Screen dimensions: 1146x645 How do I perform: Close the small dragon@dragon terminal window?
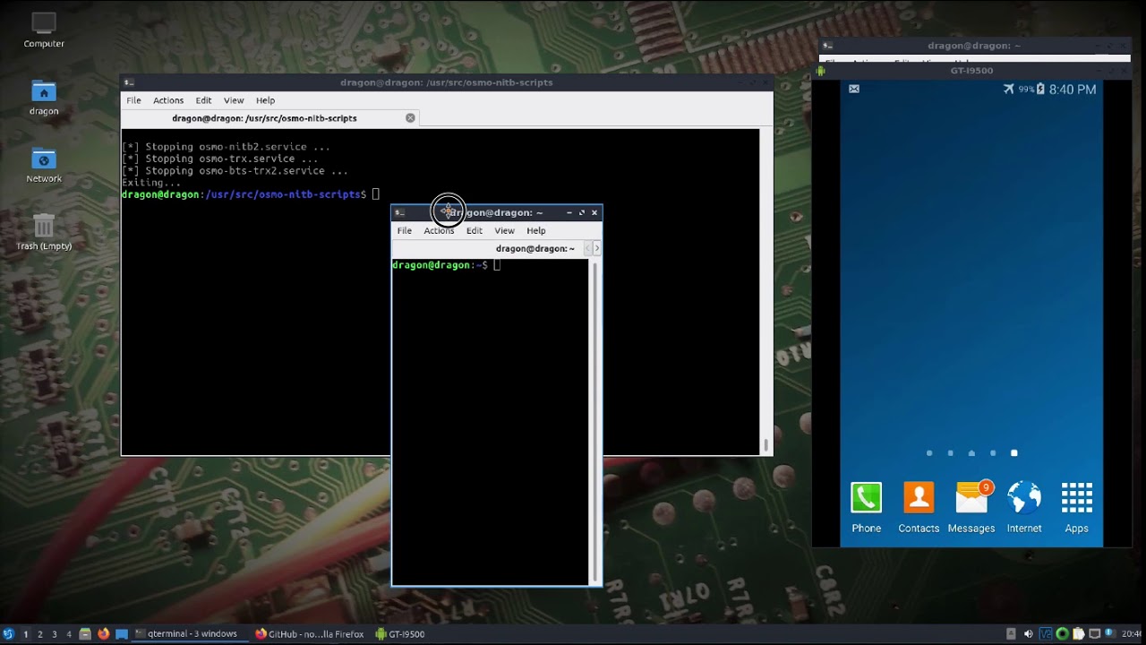coord(594,212)
